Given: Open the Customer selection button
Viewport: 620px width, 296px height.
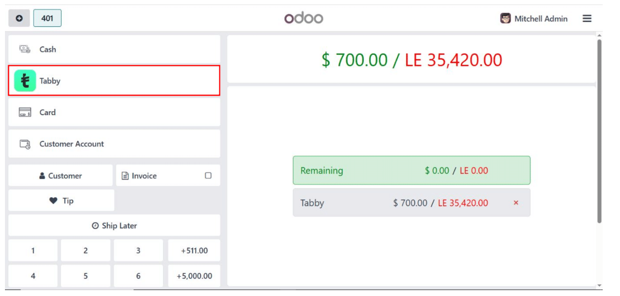Looking at the screenshot, I should (60, 175).
